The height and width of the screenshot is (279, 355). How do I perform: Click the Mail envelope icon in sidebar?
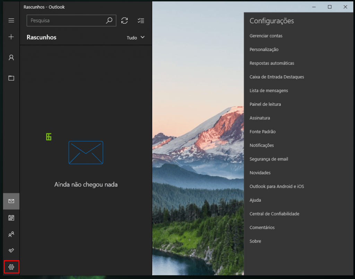tap(11, 201)
